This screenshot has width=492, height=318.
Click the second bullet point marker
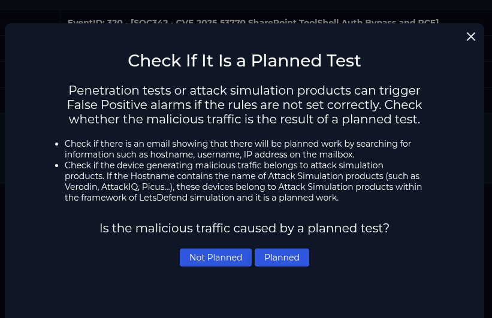point(58,165)
